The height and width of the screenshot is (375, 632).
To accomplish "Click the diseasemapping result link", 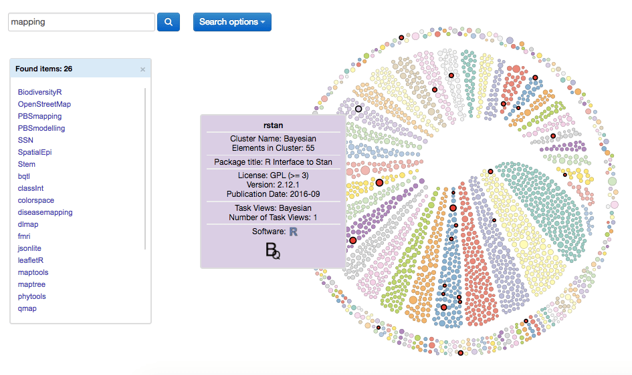I will tap(45, 212).
